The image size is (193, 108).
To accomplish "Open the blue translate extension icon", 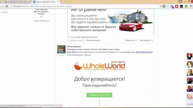I will coord(172,7).
